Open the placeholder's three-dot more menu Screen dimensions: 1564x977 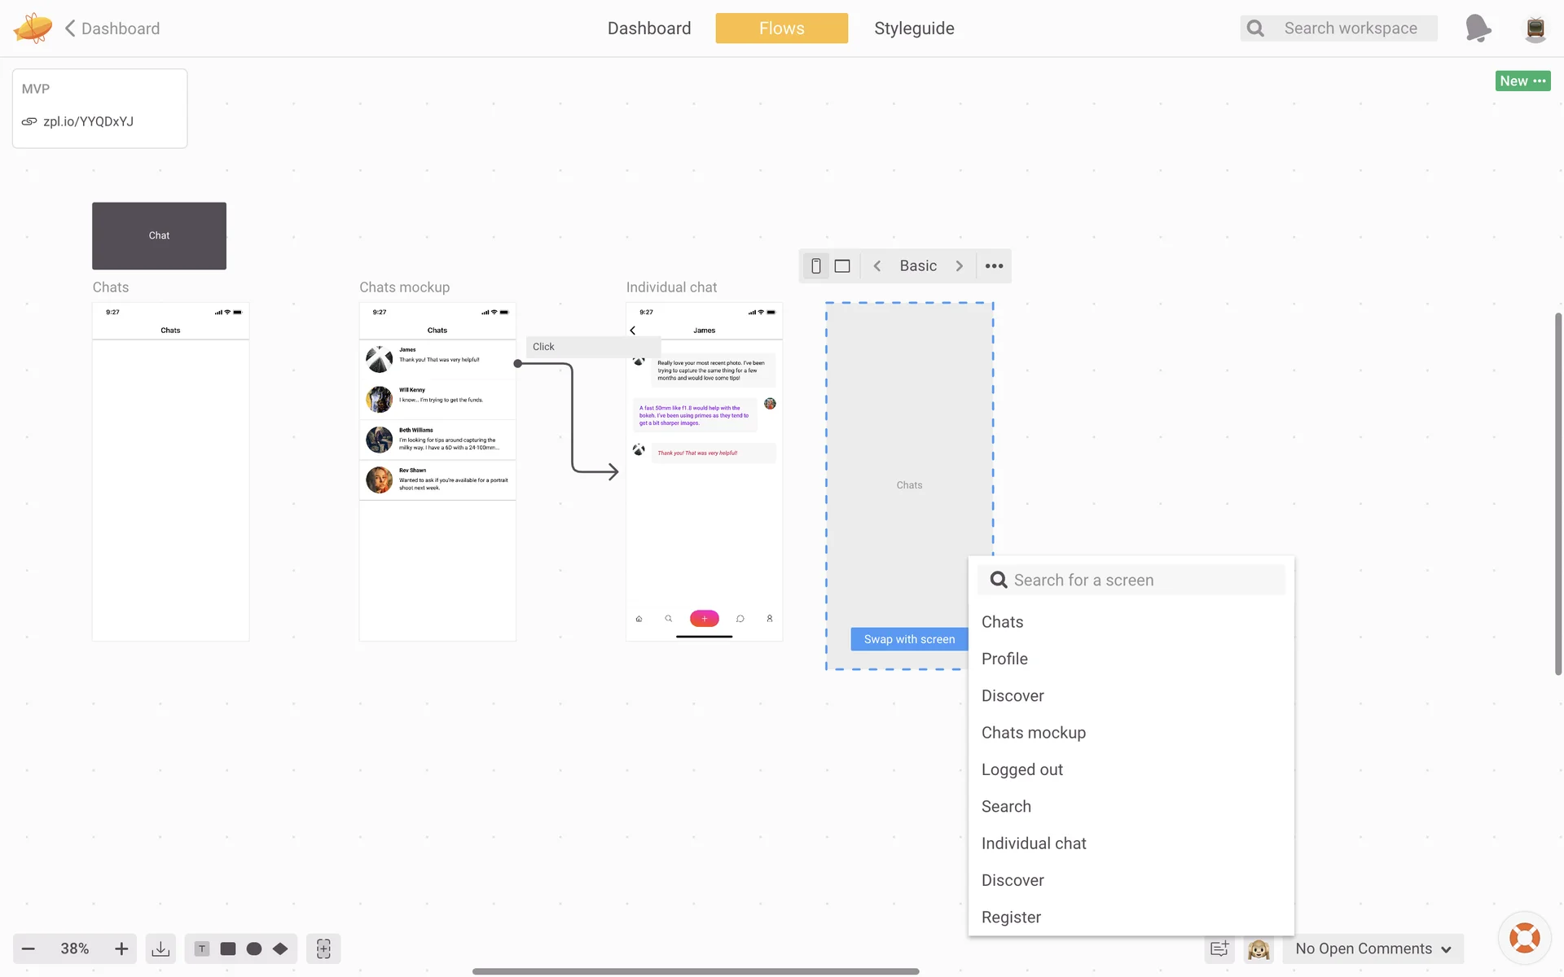pyautogui.click(x=994, y=266)
